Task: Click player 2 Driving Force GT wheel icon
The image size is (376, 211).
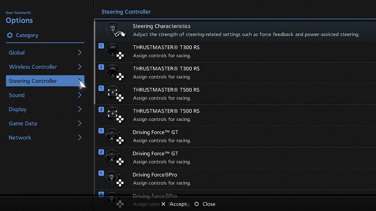Action: pos(113,157)
